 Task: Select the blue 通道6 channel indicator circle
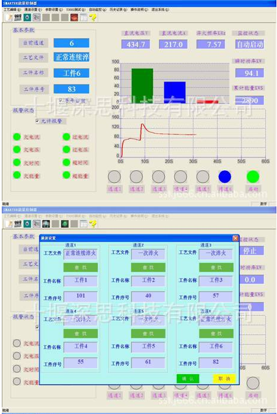tap(225, 177)
